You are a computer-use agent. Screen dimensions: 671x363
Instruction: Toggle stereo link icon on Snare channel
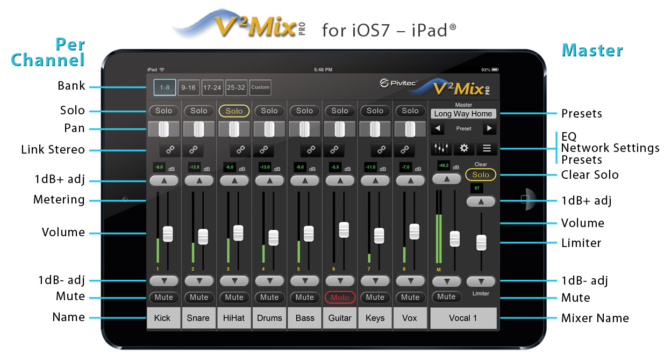[192, 149]
